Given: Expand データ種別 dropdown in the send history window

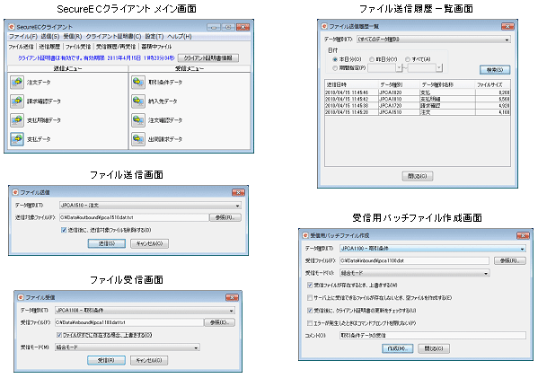Looking at the screenshot, I should coord(507,40).
